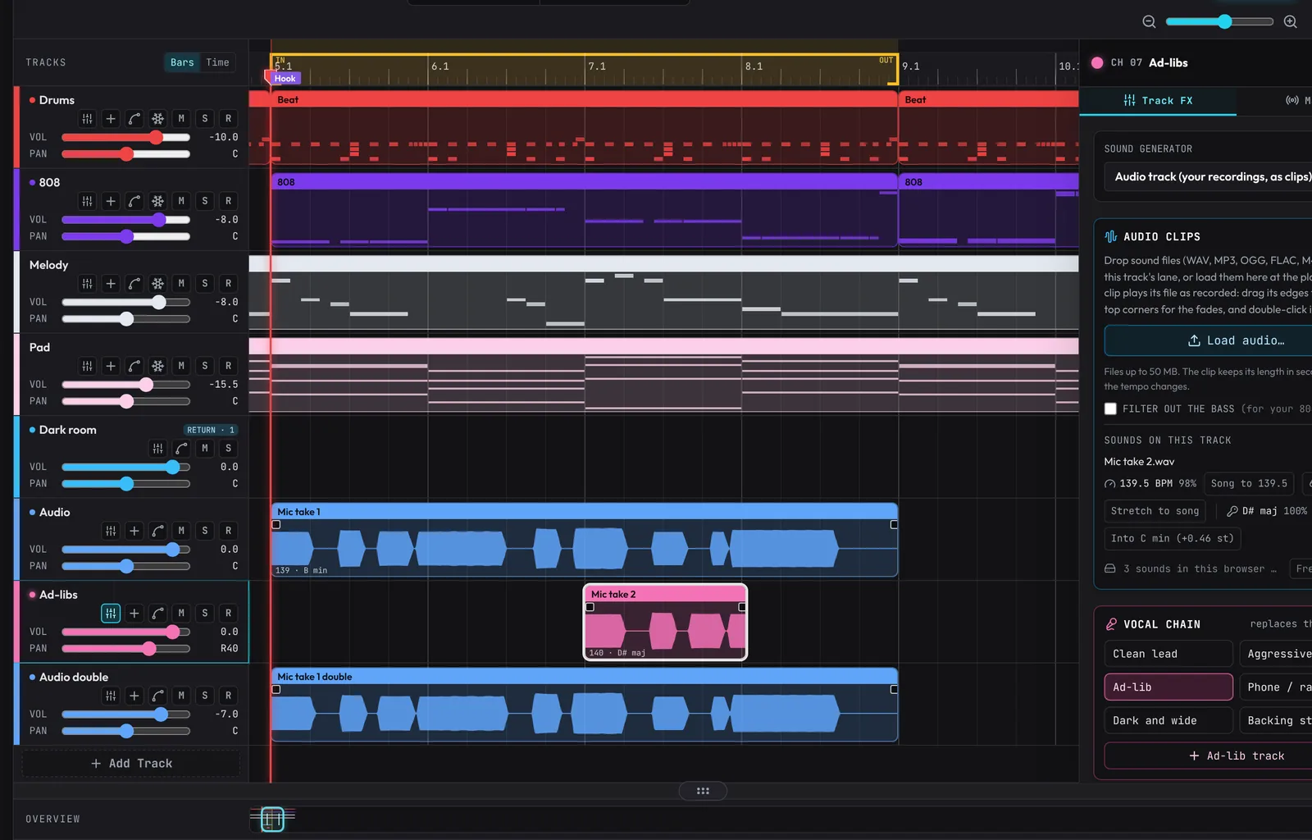
Task: Zoom out the timeline with magnifier minus
Action: [x=1149, y=22]
